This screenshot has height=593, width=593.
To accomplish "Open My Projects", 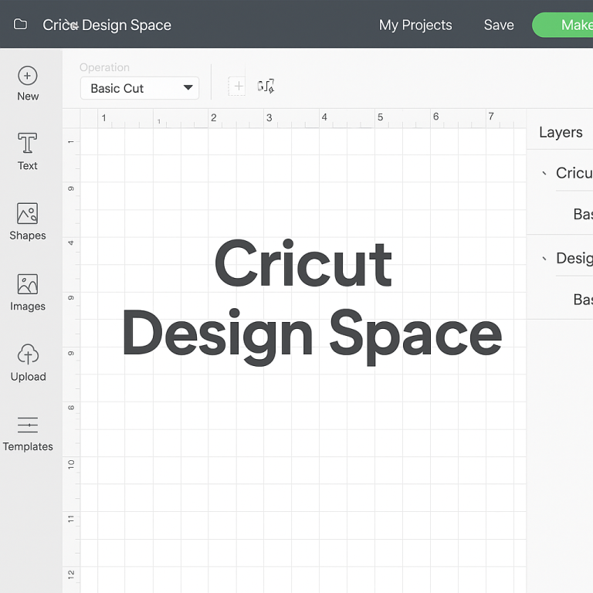I will click(415, 25).
